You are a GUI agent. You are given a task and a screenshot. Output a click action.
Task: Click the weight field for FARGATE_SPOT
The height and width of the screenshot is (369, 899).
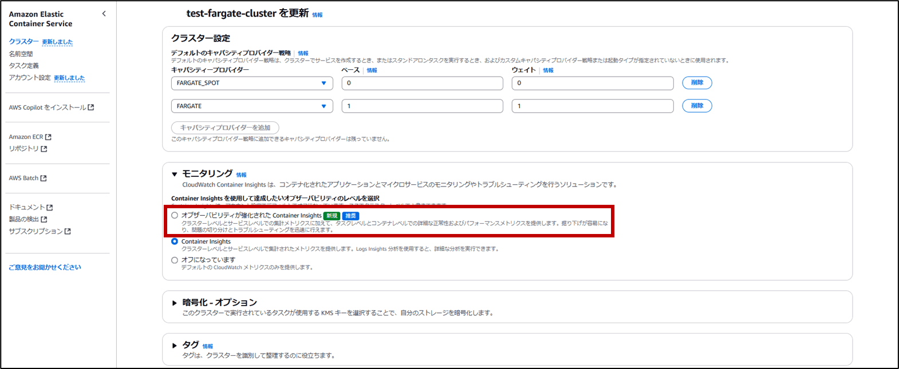click(x=593, y=83)
